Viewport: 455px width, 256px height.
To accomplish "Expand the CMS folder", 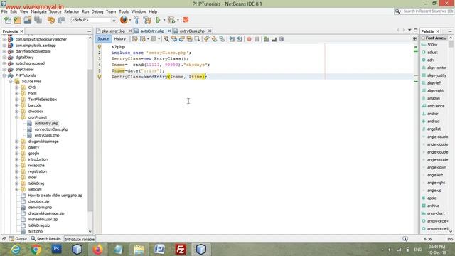I will 17,87.
